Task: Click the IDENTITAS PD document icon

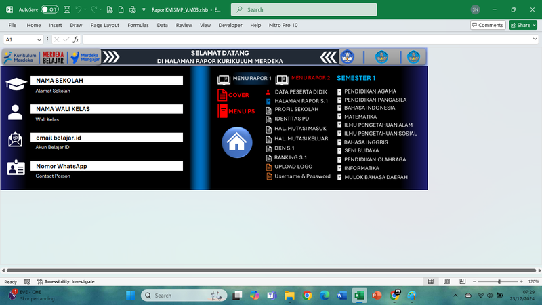Action: click(x=268, y=120)
